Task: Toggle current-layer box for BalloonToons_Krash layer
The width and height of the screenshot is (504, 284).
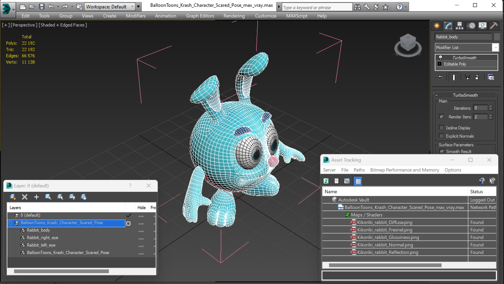Action: pyautogui.click(x=128, y=223)
